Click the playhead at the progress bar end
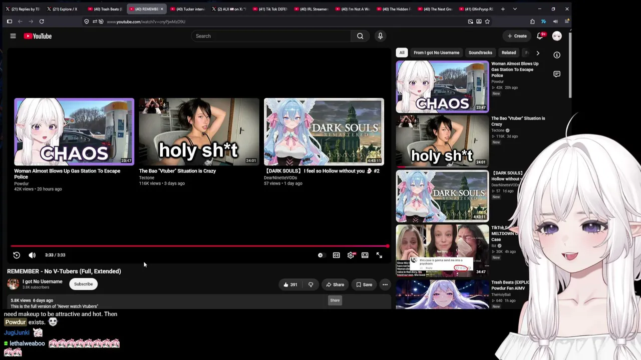The height and width of the screenshot is (360, 641). 388,246
